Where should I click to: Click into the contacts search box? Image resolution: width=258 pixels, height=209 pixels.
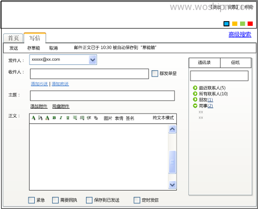[219, 76]
